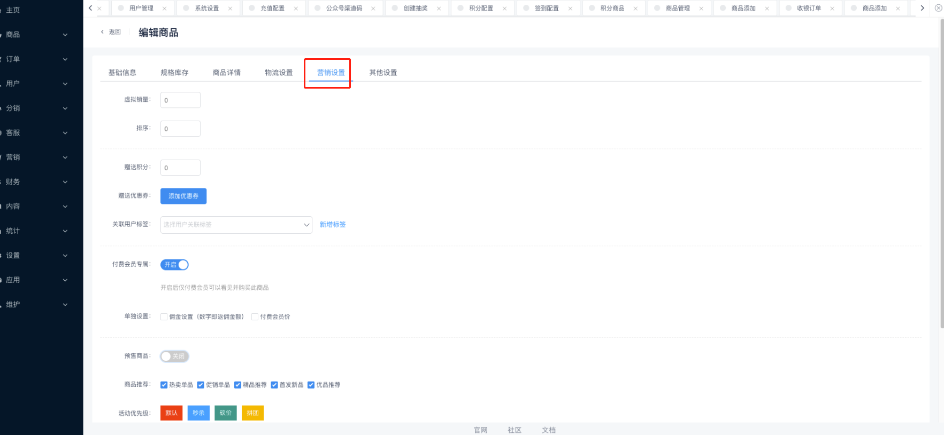Enable the 预售商品 switch
The image size is (944, 435).
[174, 357]
